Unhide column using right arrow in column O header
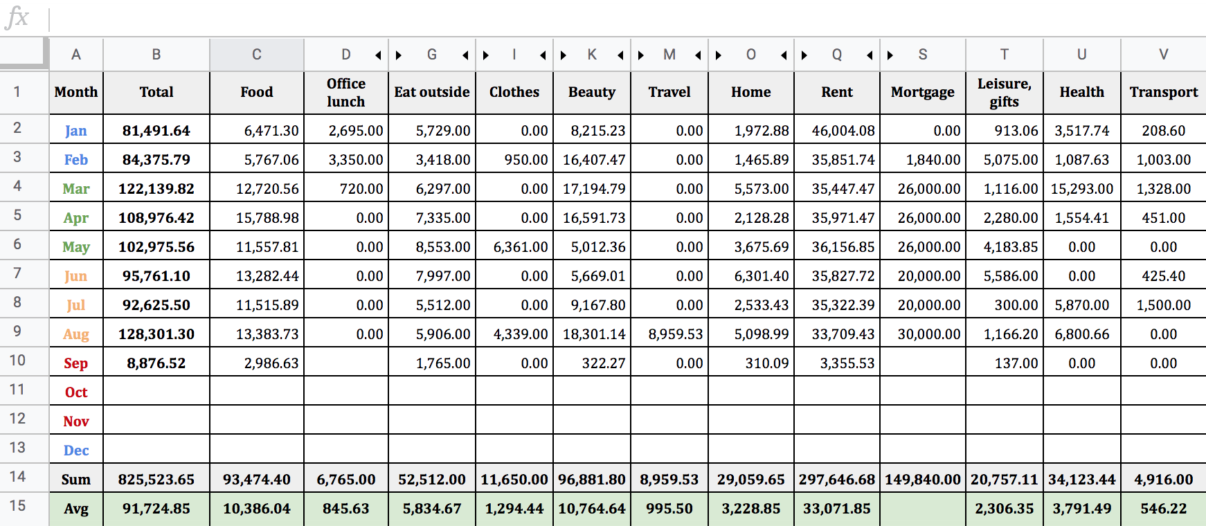 tap(719, 55)
